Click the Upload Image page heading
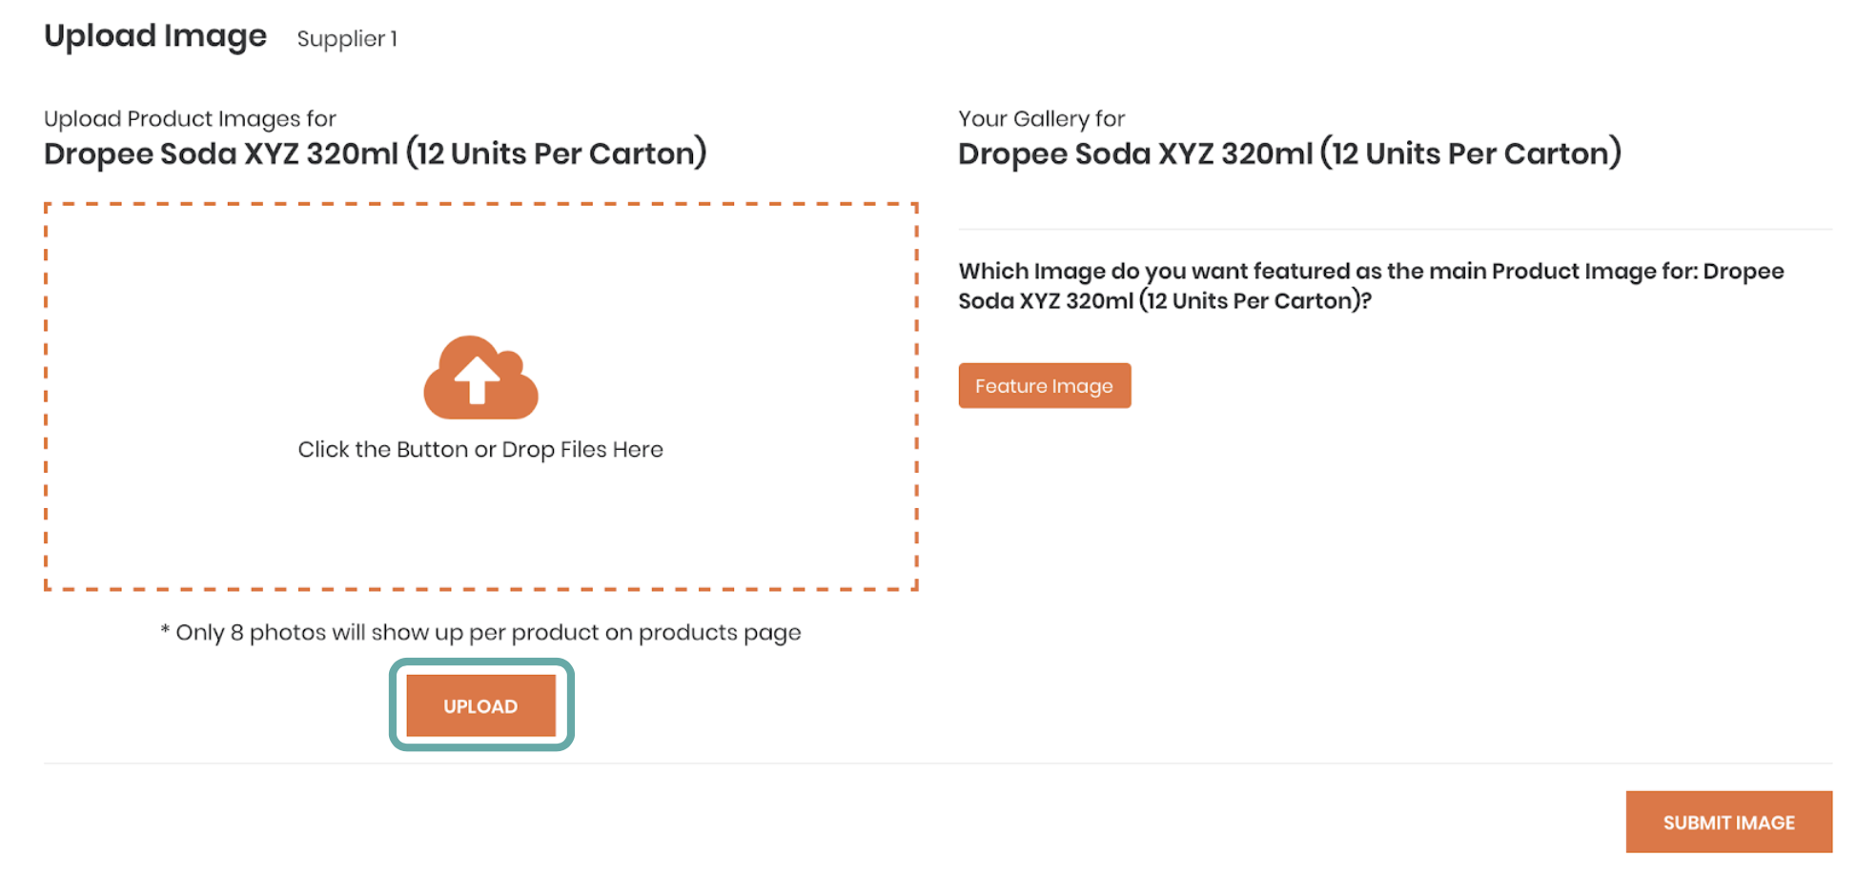 pos(155,36)
